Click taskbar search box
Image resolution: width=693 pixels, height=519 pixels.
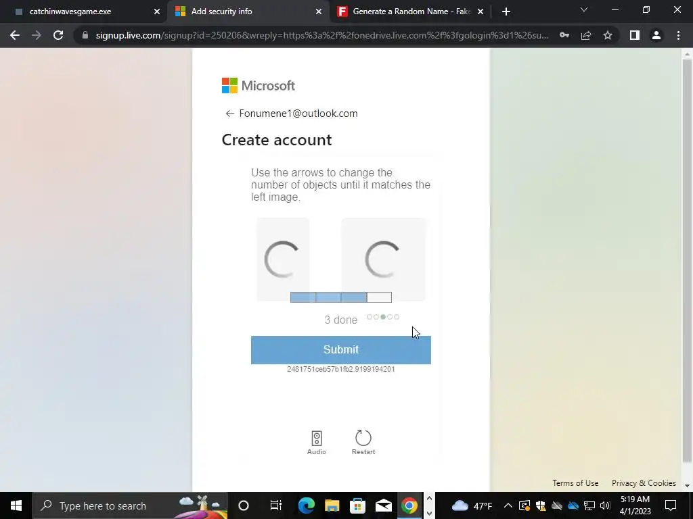coord(130,505)
